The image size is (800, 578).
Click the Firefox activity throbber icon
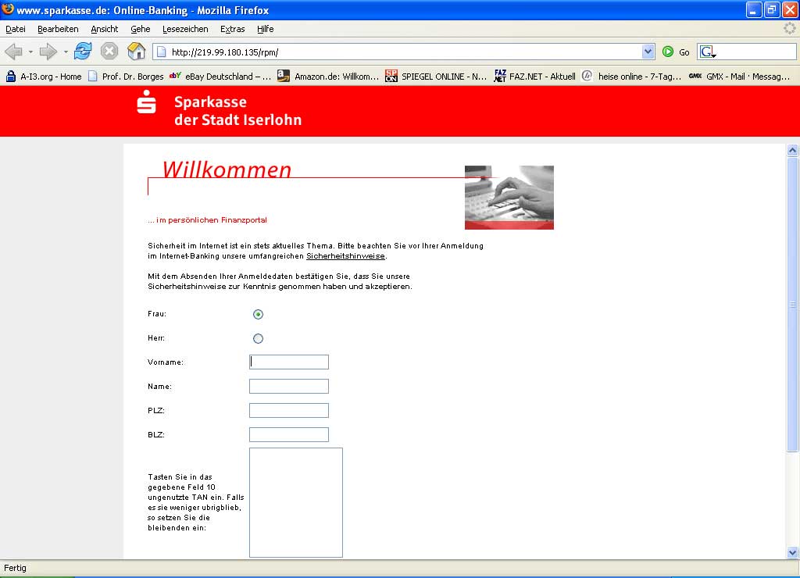790,29
